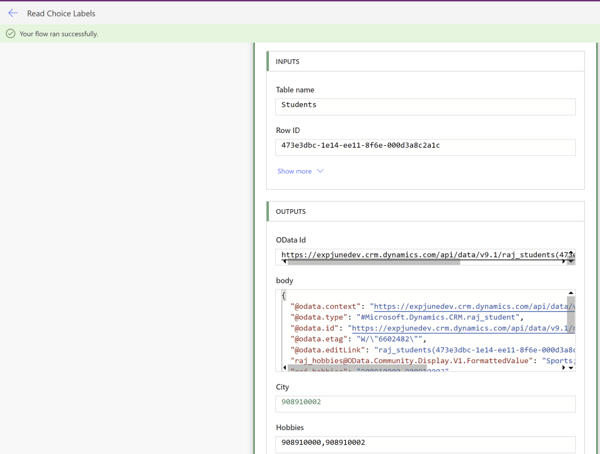
Task: Click the Show more link
Action: click(x=294, y=171)
